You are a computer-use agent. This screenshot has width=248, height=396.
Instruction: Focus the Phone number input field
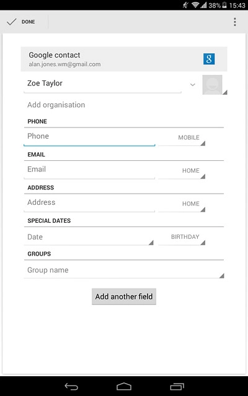89,138
